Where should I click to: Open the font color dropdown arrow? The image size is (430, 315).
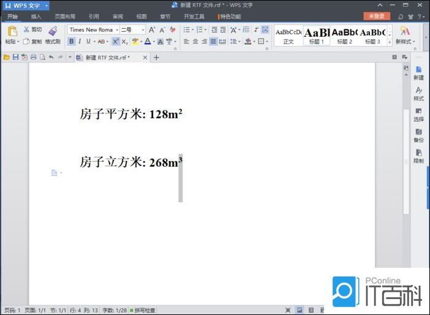pyautogui.click(x=154, y=42)
